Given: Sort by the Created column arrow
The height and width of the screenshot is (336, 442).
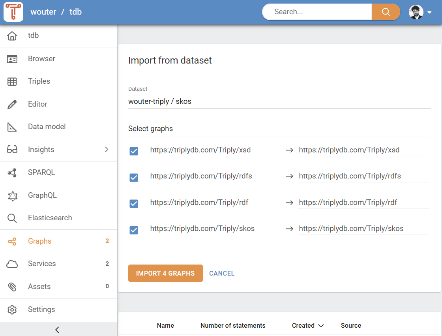Looking at the screenshot, I should tap(321, 326).
